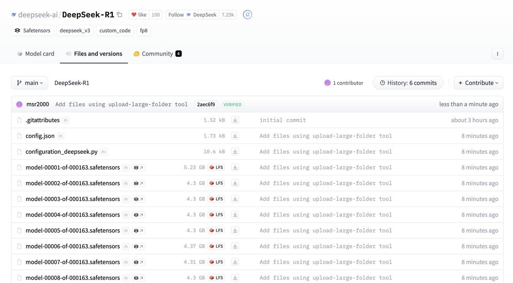Viewport: 513px width, 283px height.
Task: Download the config.json file
Action: pyautogui.click(x=235, y=136)
